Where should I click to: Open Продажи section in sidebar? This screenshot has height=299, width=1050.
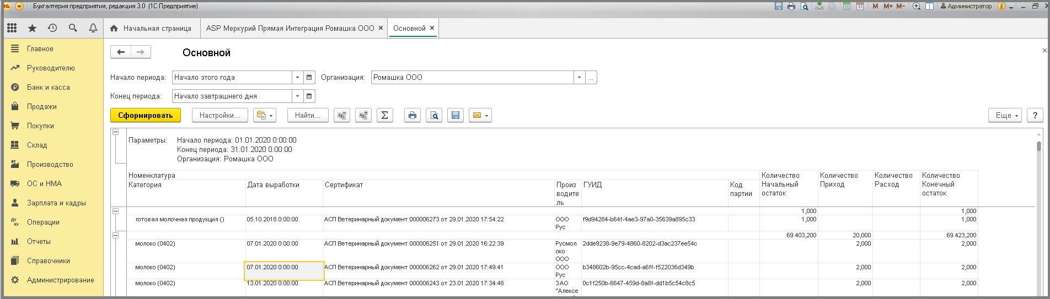pyautogui.click(x=53, y=106)
